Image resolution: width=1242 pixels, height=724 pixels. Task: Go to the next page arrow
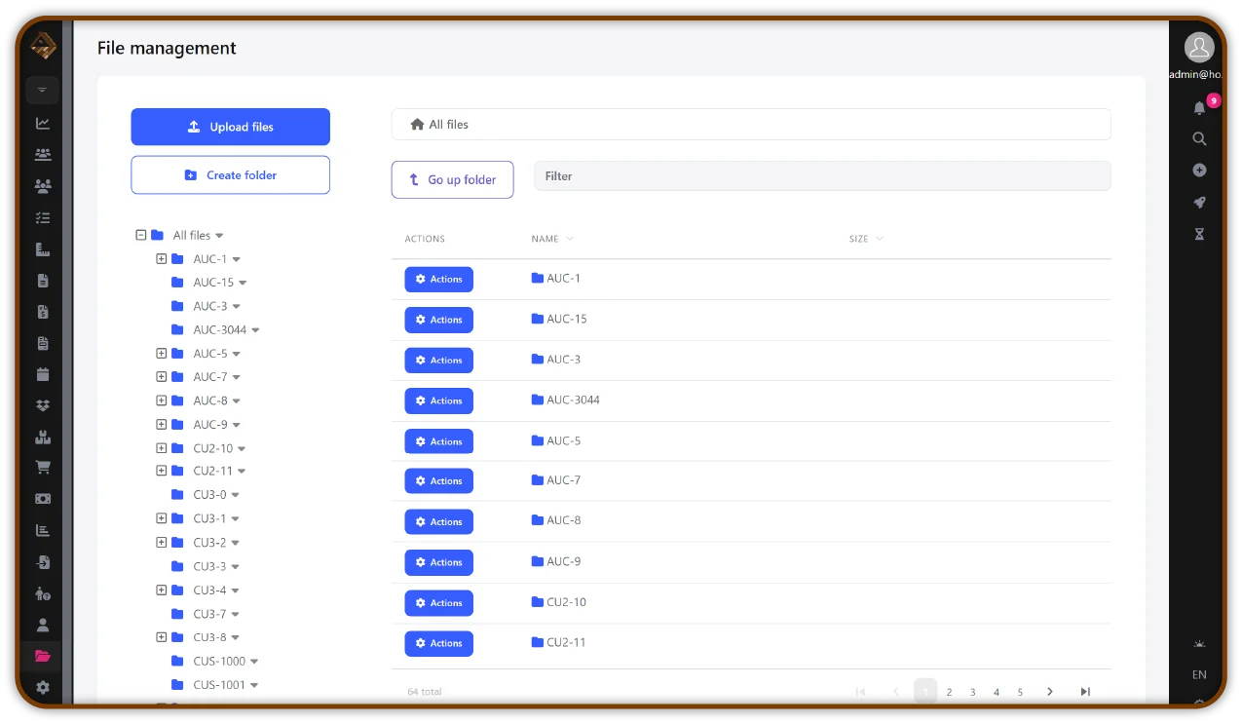point(1049,692)
